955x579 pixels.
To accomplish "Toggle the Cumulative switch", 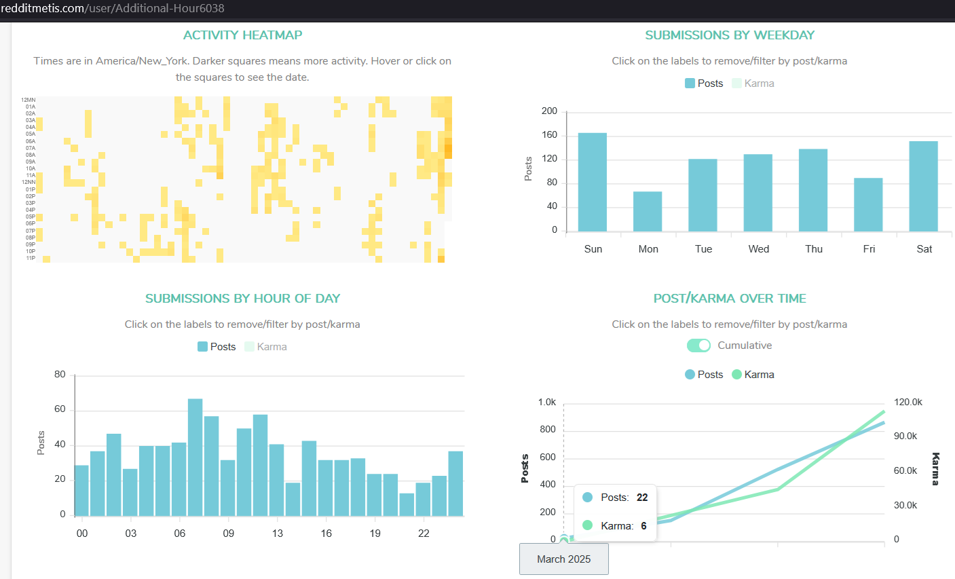I will click(698, 345).
